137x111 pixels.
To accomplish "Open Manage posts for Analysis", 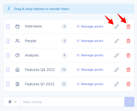I will (90, 55).
